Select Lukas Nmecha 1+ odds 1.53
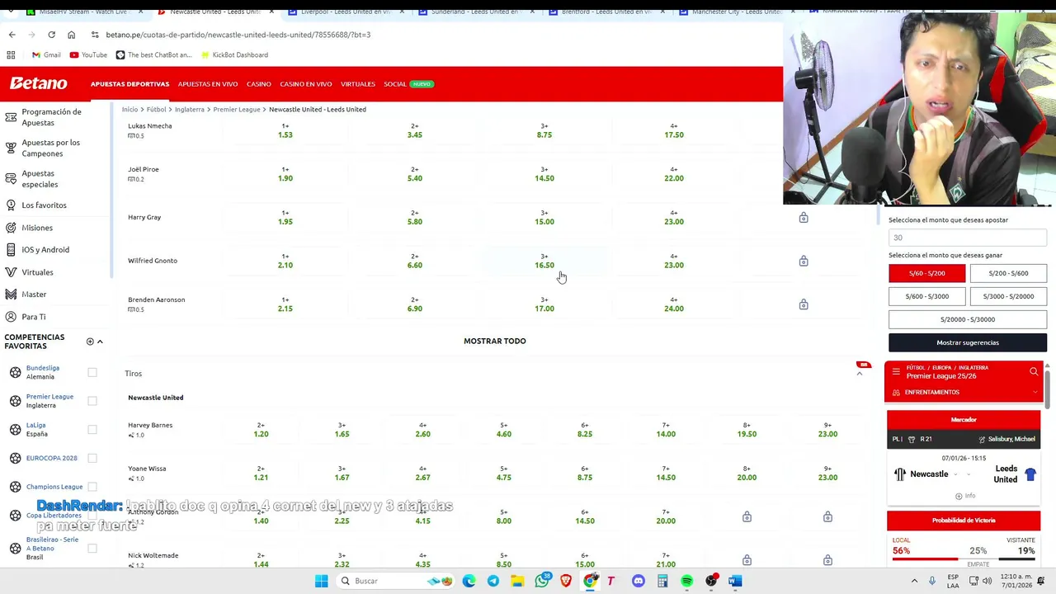This screenshot has width=1056, height=594. point(285,130)
